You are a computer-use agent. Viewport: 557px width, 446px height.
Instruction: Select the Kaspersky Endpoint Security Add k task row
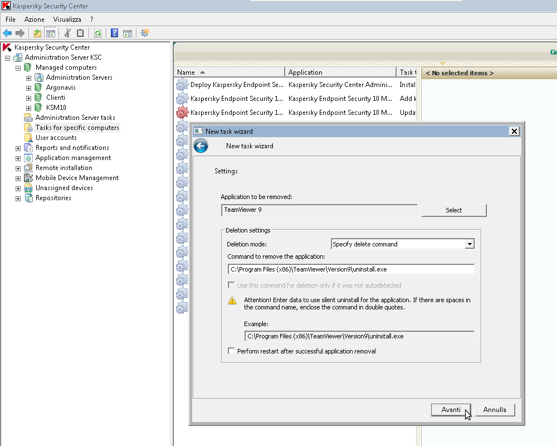[x=296, y=99]
